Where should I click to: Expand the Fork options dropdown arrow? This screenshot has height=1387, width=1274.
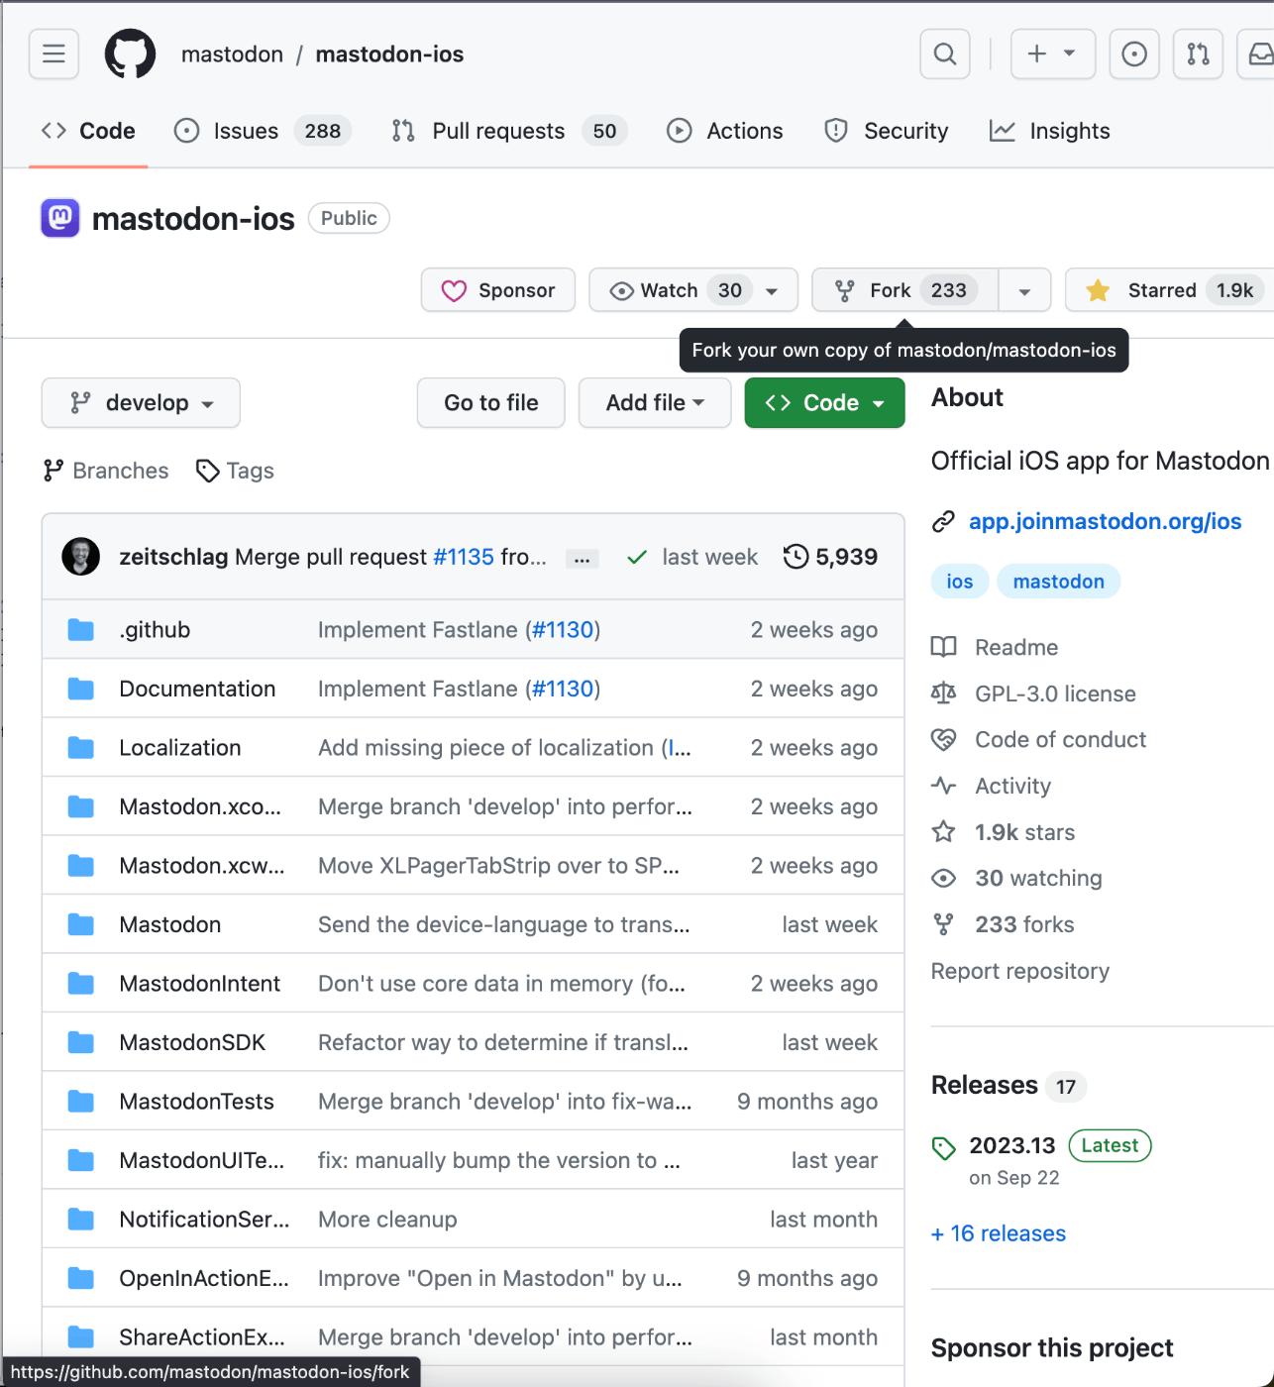click(1025, 290)
